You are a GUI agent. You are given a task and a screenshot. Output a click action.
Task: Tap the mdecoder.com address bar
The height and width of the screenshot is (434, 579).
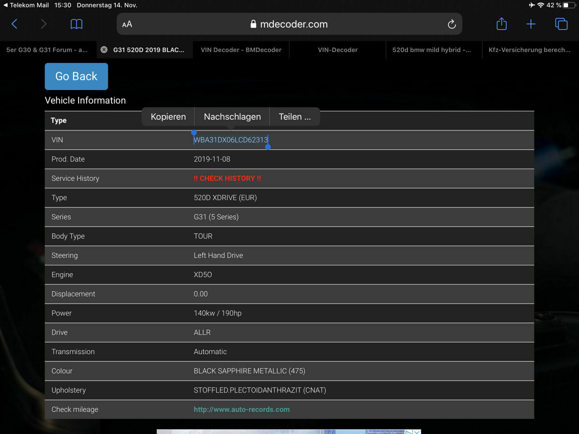289,24
